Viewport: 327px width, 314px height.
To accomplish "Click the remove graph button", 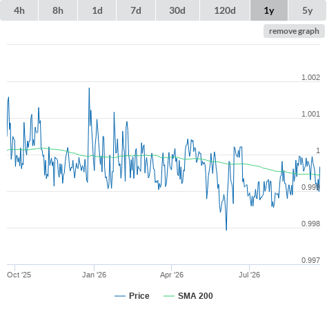I will coord(294,31).
